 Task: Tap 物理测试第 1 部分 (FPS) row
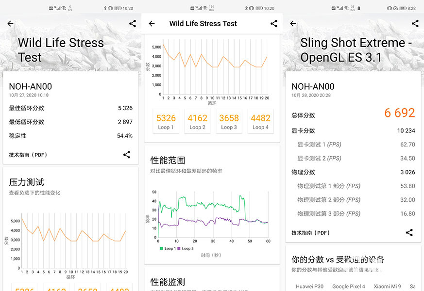[353, 186]
